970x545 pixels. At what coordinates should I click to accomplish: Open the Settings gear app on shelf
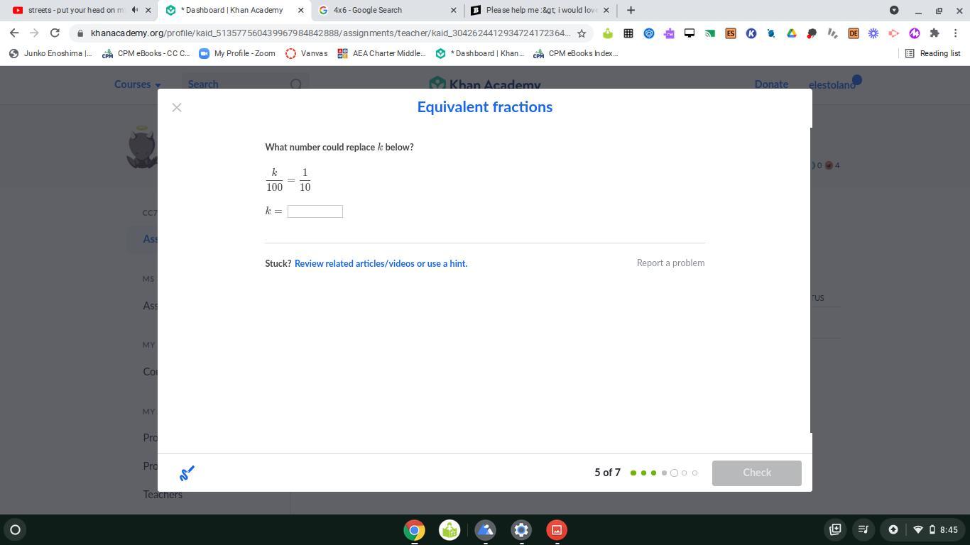point(521,530)
